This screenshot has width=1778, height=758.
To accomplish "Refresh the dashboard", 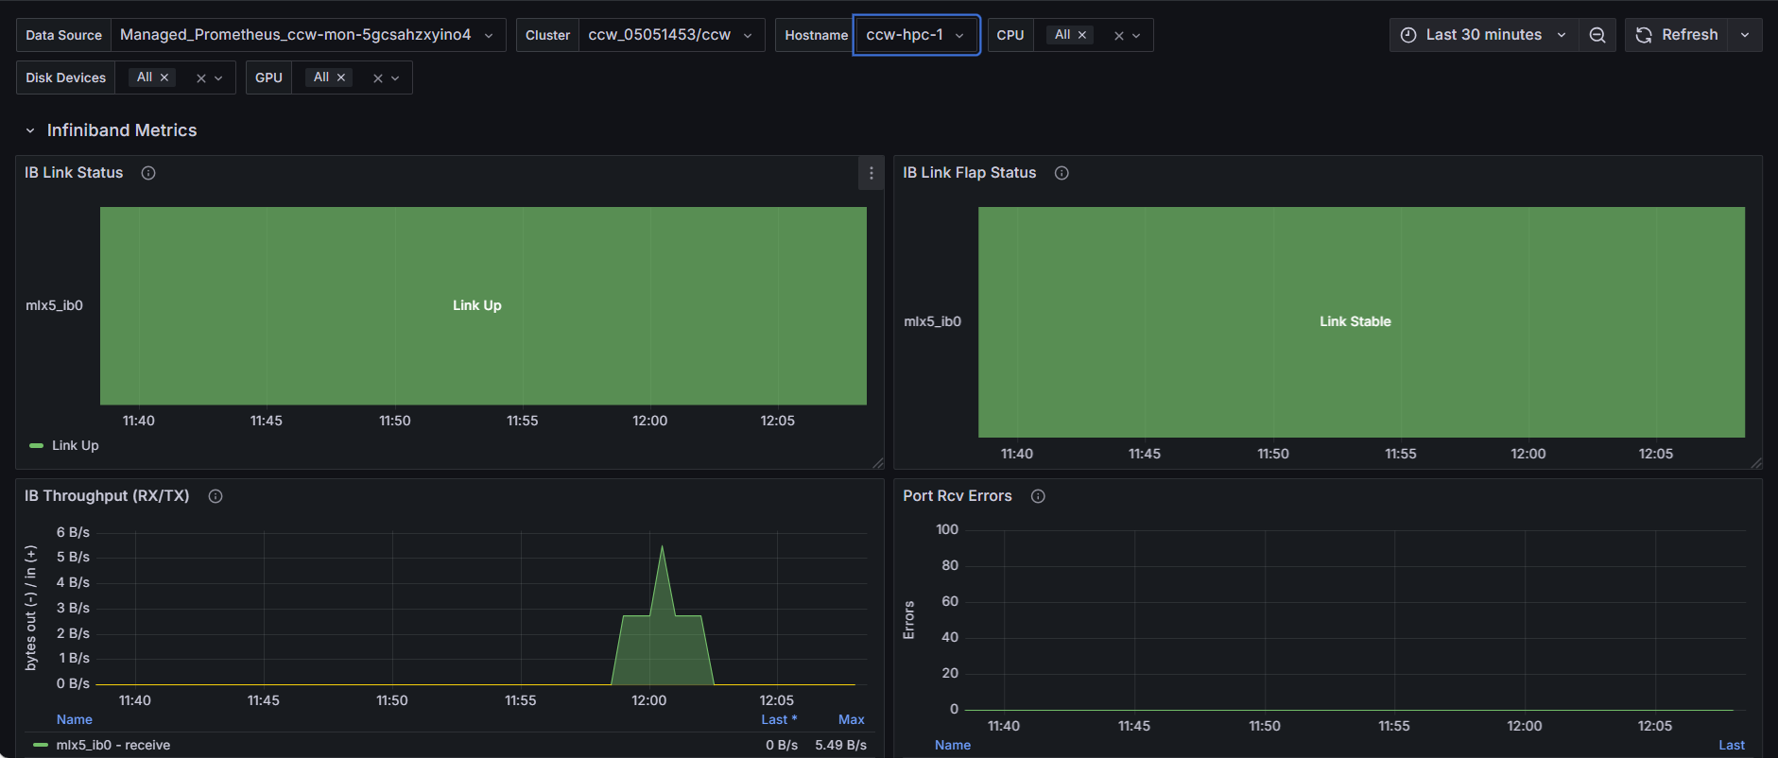I will tap(1677, 35).
